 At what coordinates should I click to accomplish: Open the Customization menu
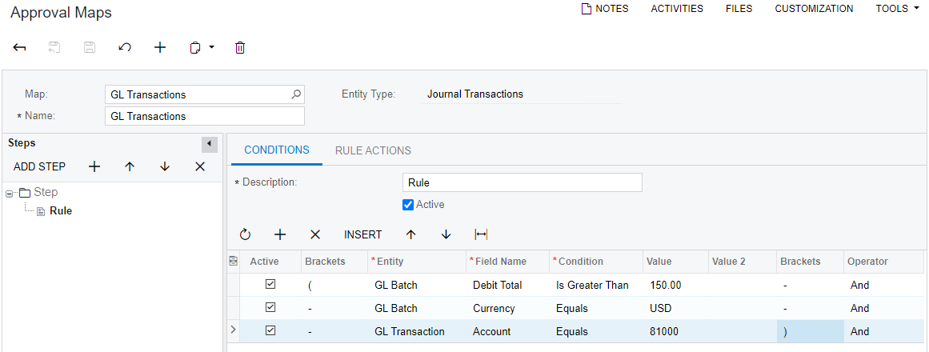click(814, 9)
